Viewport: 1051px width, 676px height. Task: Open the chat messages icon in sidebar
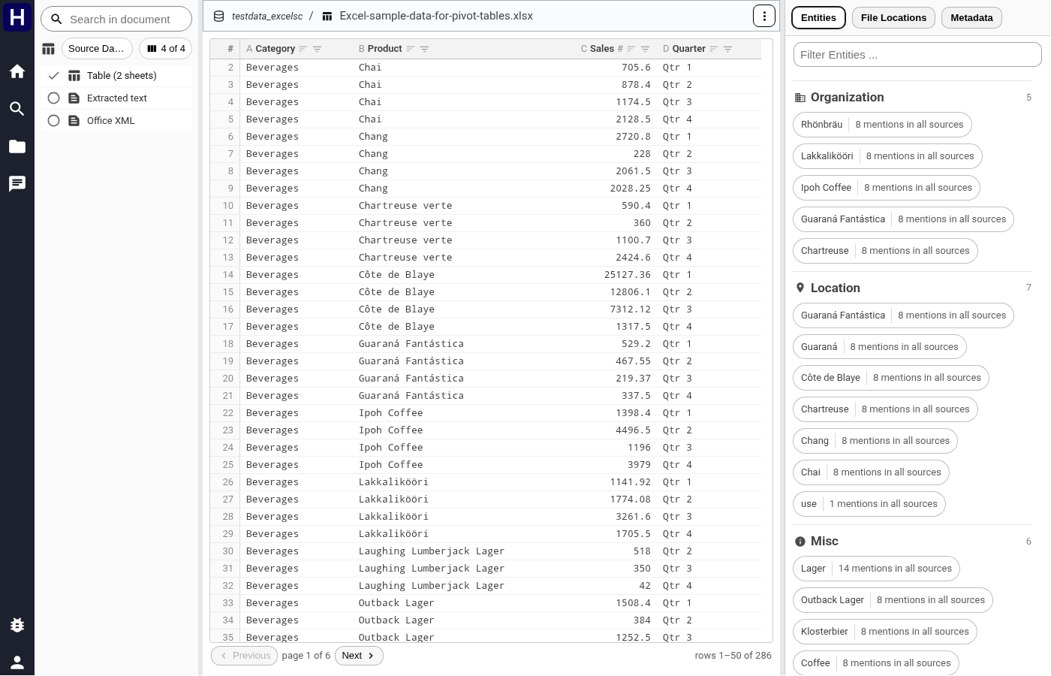[x=17, y=184]
